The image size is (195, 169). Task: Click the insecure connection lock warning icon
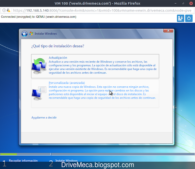click(x=8, y=10)
